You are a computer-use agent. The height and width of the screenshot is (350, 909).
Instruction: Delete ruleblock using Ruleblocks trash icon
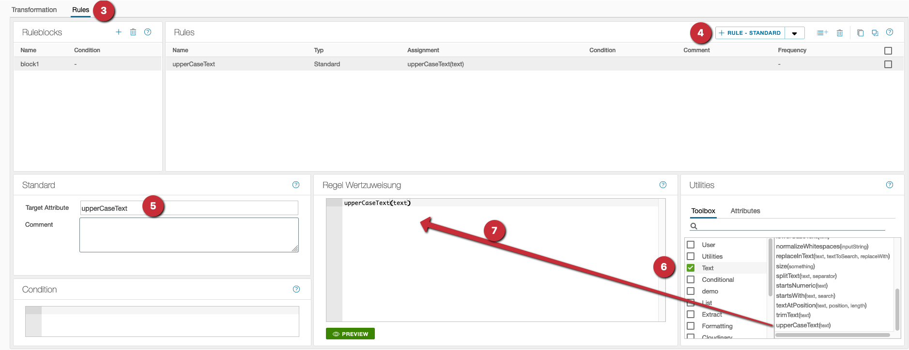point(133,32)
